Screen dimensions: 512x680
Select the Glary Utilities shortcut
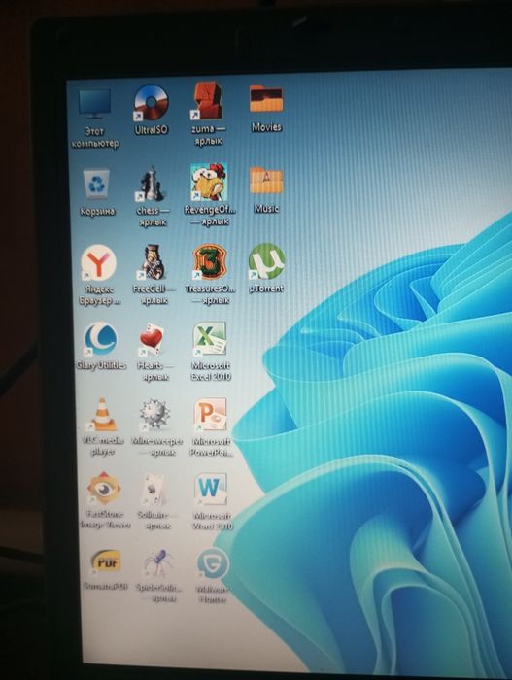tap(101, 340)
